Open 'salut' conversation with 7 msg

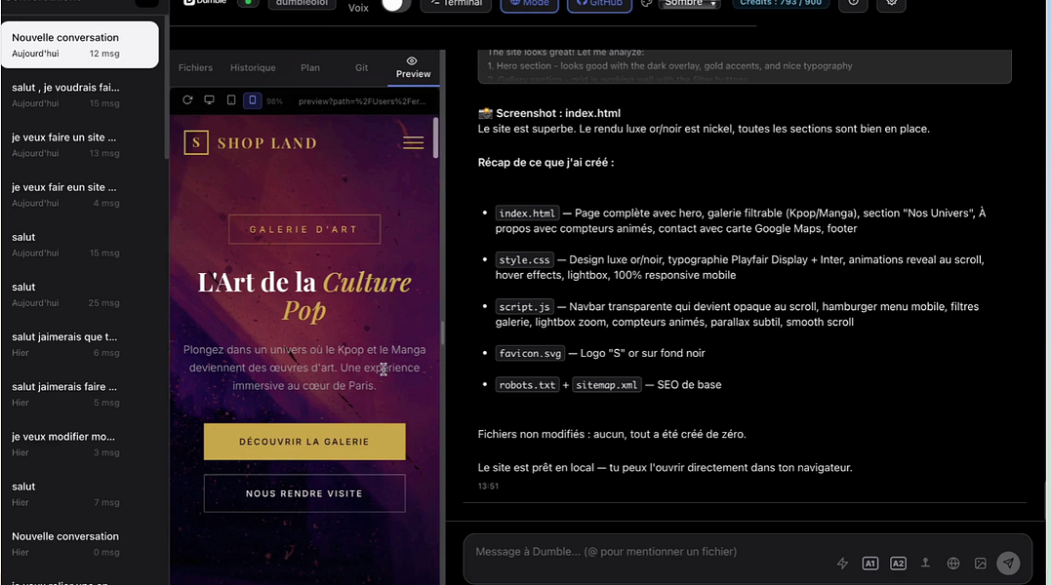pos(80,494)
